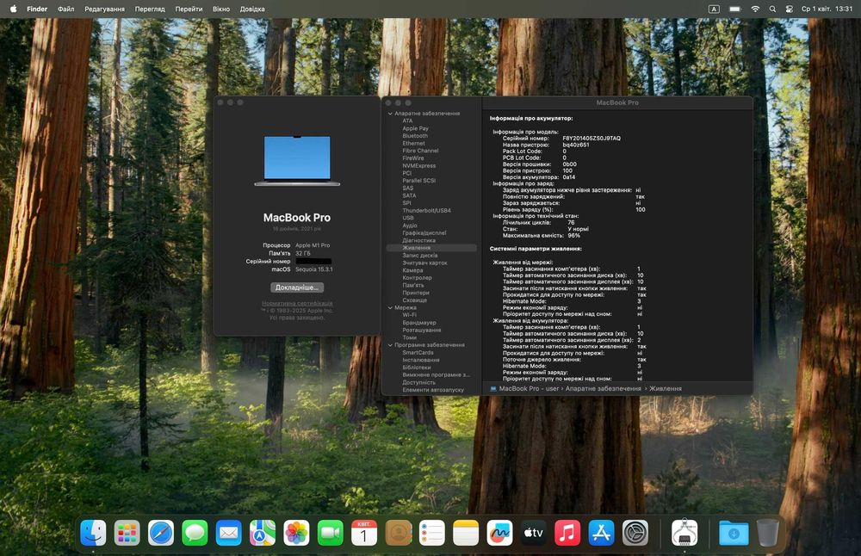Open Apple TV in the Dock

point(534,533)
